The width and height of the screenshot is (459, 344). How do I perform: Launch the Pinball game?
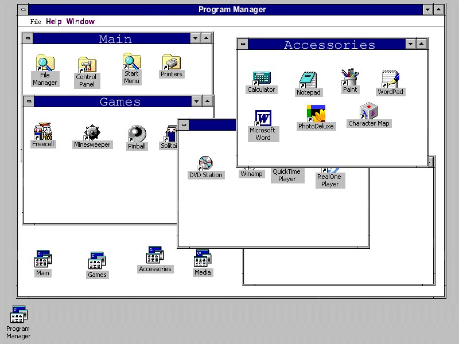(x=137, y=138)
